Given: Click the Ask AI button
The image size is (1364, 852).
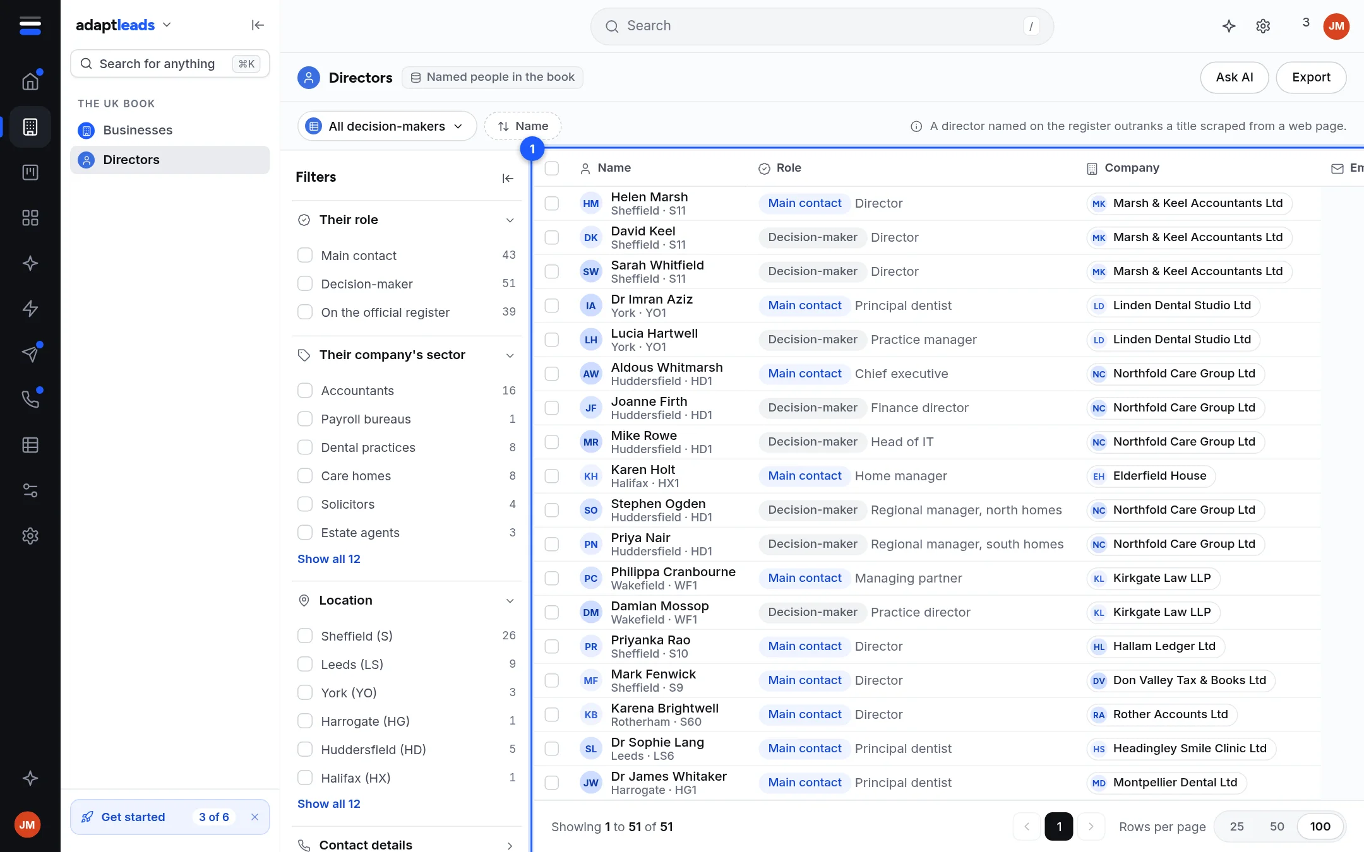Looking at the screenshot, I should coord(1235,77).
